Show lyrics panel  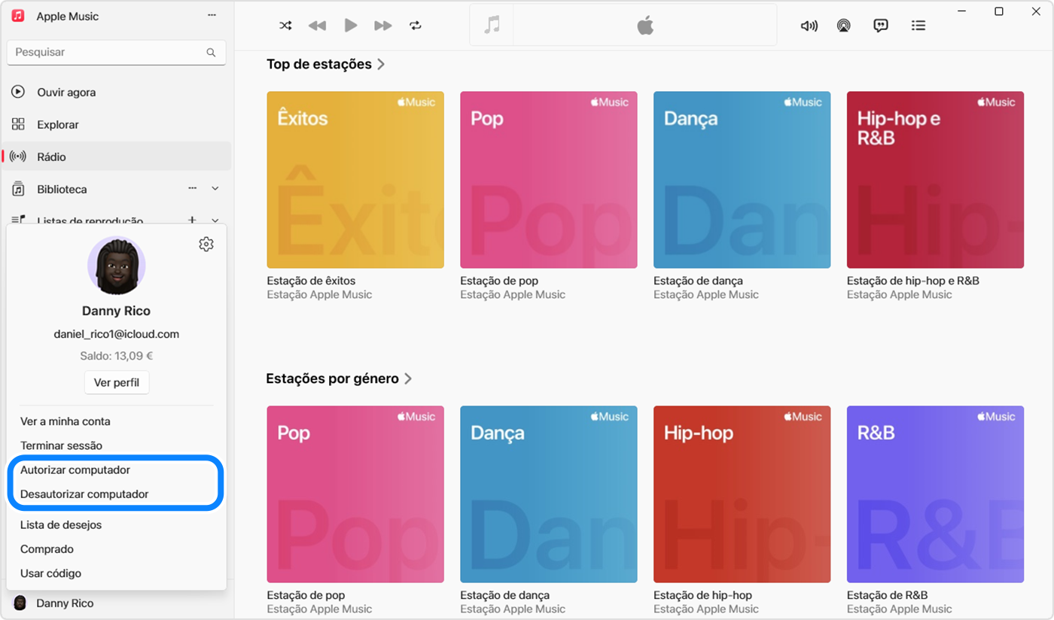click(881, 26)
